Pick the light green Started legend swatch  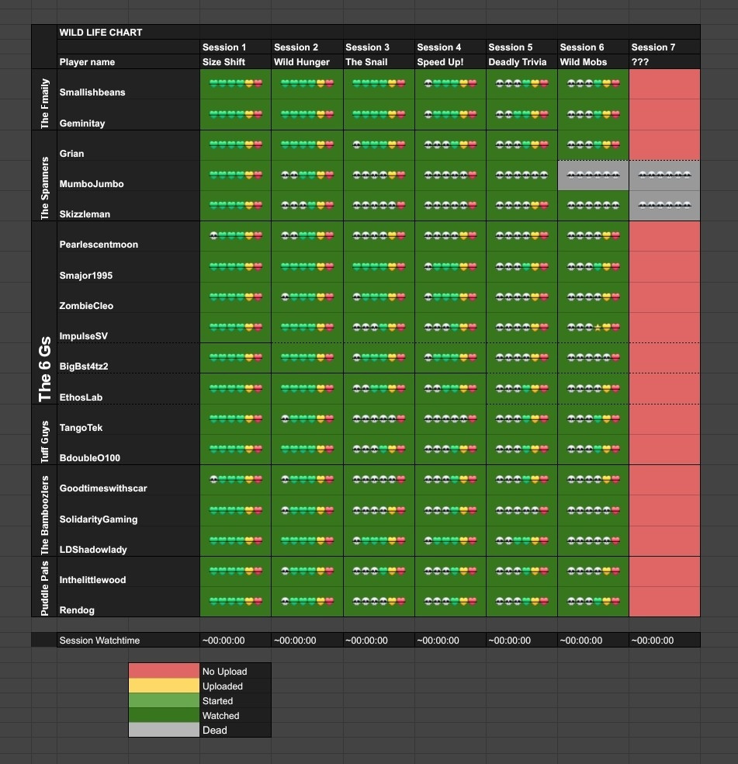pyautogui.click(x=165, y=700)
